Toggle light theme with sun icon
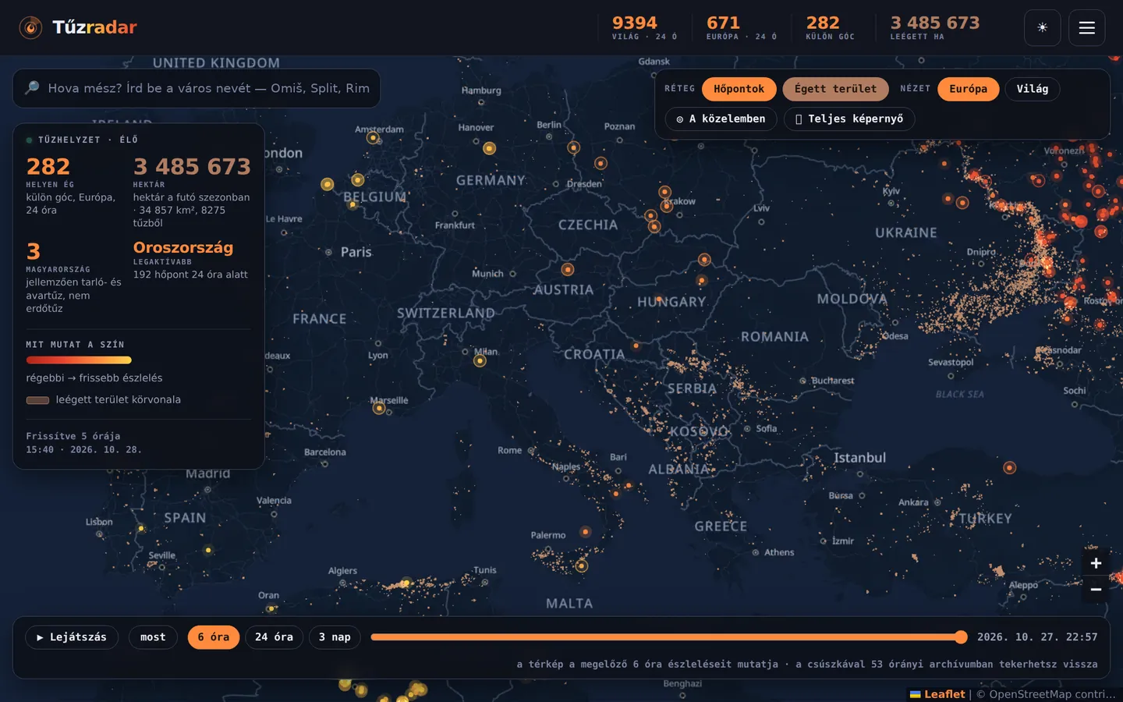Viewport: 1123px width, 702px height. coord(1042,28)
